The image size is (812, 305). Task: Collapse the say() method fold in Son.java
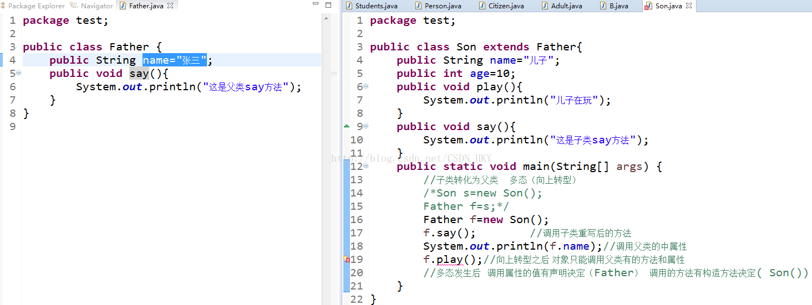[x=366, y=126]
